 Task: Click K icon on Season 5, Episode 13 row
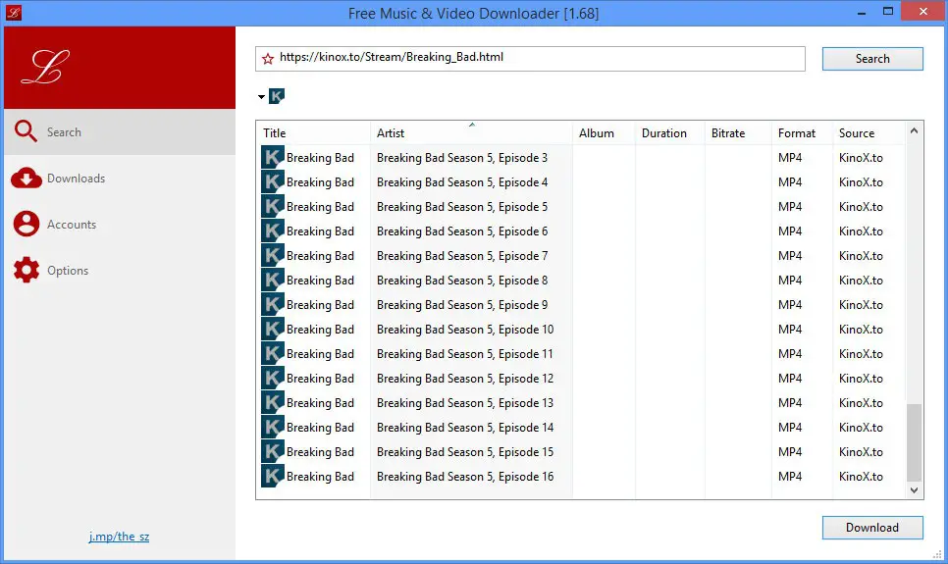coord(273,402)
